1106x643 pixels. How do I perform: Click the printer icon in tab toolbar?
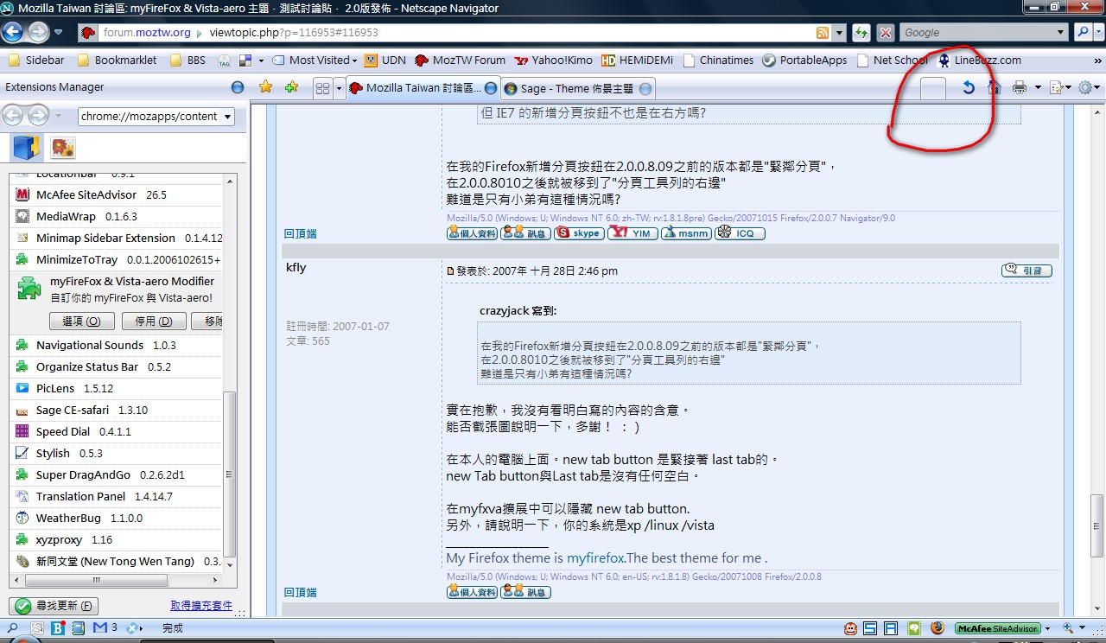1020,87
